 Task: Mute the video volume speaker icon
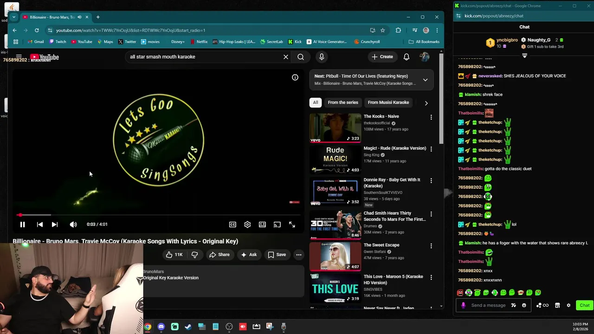[73, 225]
